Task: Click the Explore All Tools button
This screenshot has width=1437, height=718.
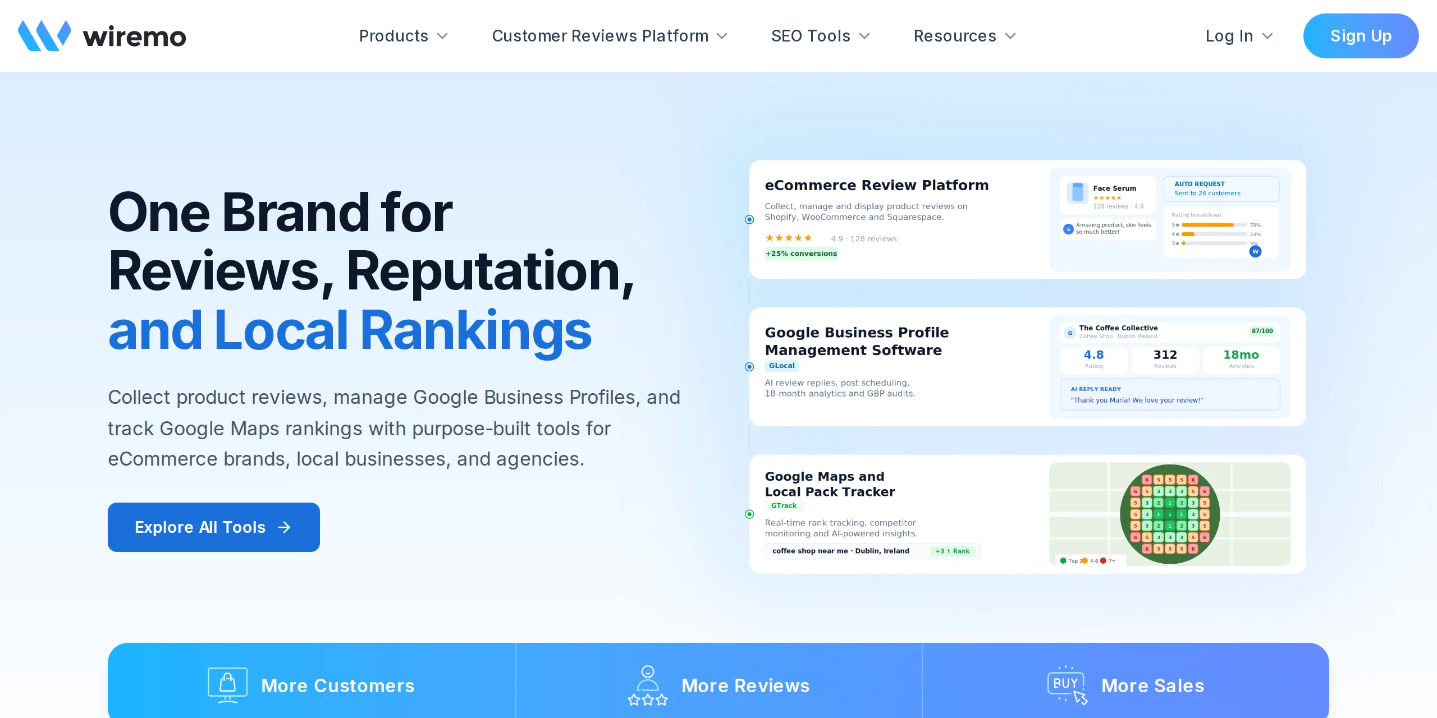Action: (214, 527)
